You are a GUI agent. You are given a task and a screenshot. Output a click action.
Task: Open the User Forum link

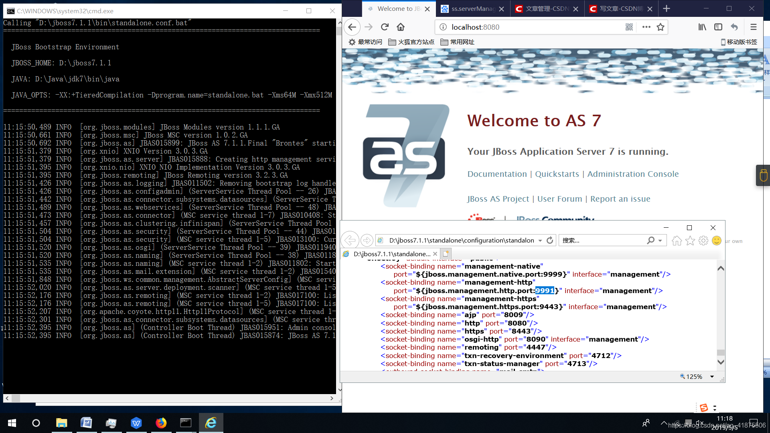click(559, 199)
